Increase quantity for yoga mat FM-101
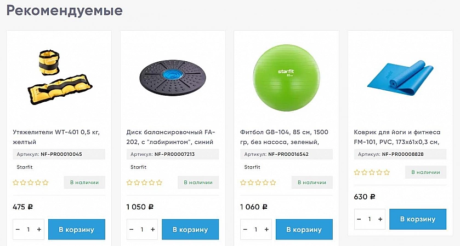The height and width of the screenshot is (246, 460). pyautogui.click(x=381, y=219)
